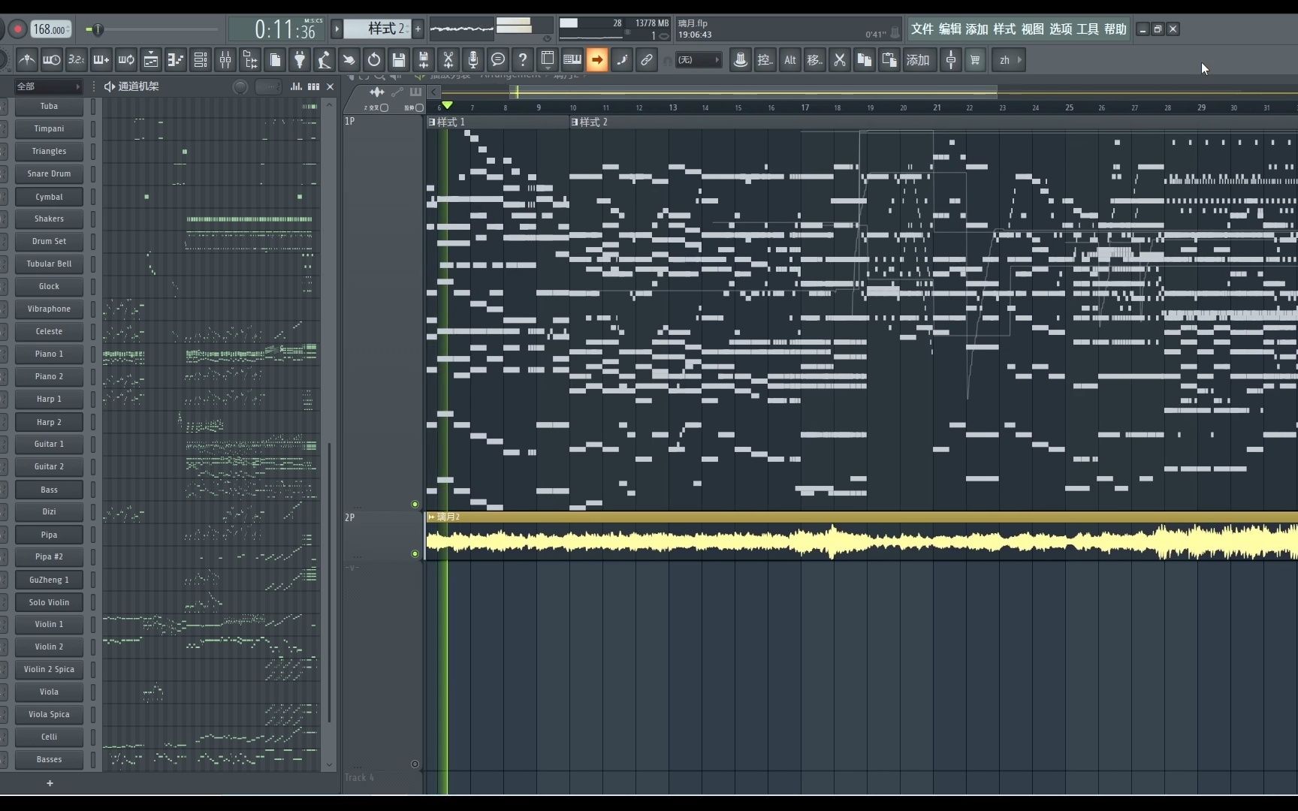Open the 文件 menu
This screenshot has height=811, width=1298.
(x=922, y=29)
